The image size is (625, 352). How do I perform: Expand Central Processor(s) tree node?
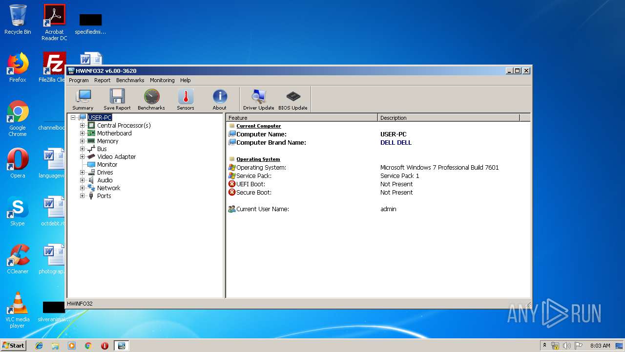point(82,125)
